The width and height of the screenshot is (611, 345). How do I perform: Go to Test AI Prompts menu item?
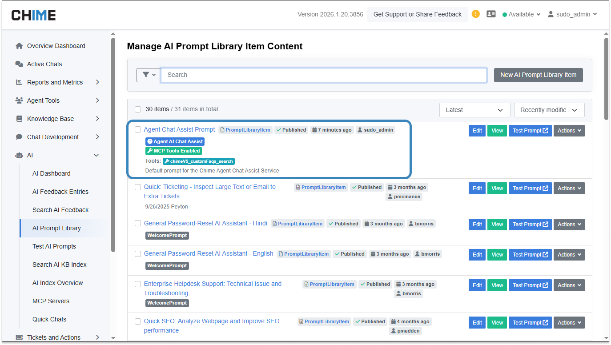coord(54,246)
